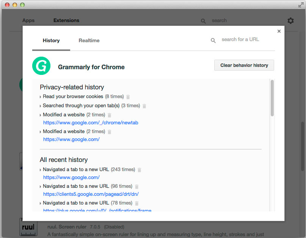The height and width of the screenshot is (238, 306).
Task: Click the history list vertical scrollbar
Action: tap(272, 98)
